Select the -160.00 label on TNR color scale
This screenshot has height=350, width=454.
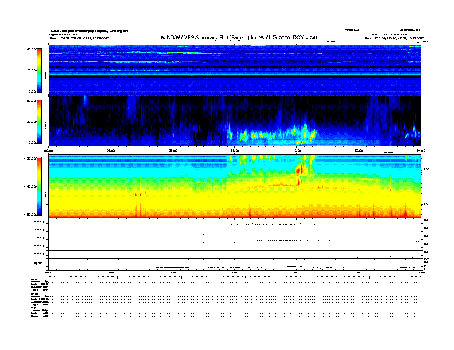pos(30,214)
